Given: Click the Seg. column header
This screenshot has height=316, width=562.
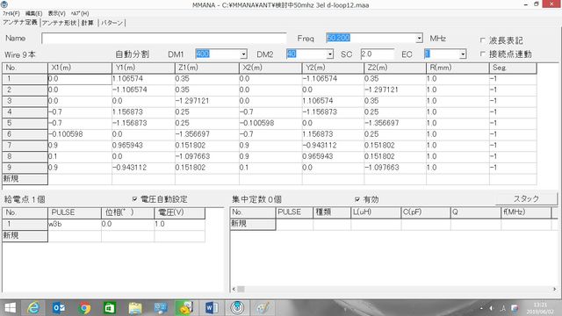Looking at the screenshot, I should tap(513, 68).
